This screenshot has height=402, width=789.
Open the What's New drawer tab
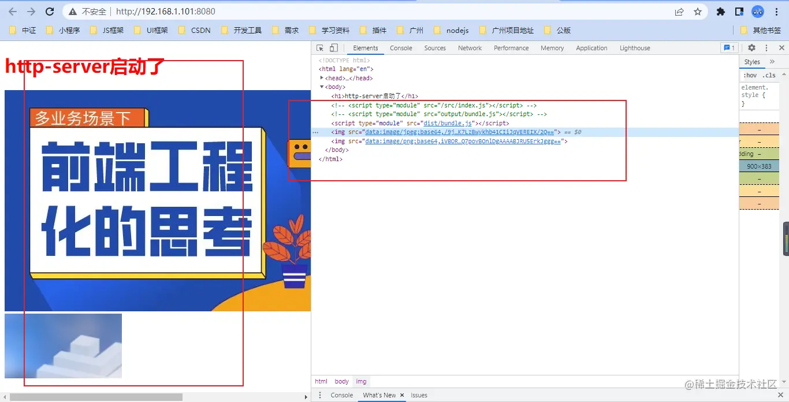click(379, 395)
